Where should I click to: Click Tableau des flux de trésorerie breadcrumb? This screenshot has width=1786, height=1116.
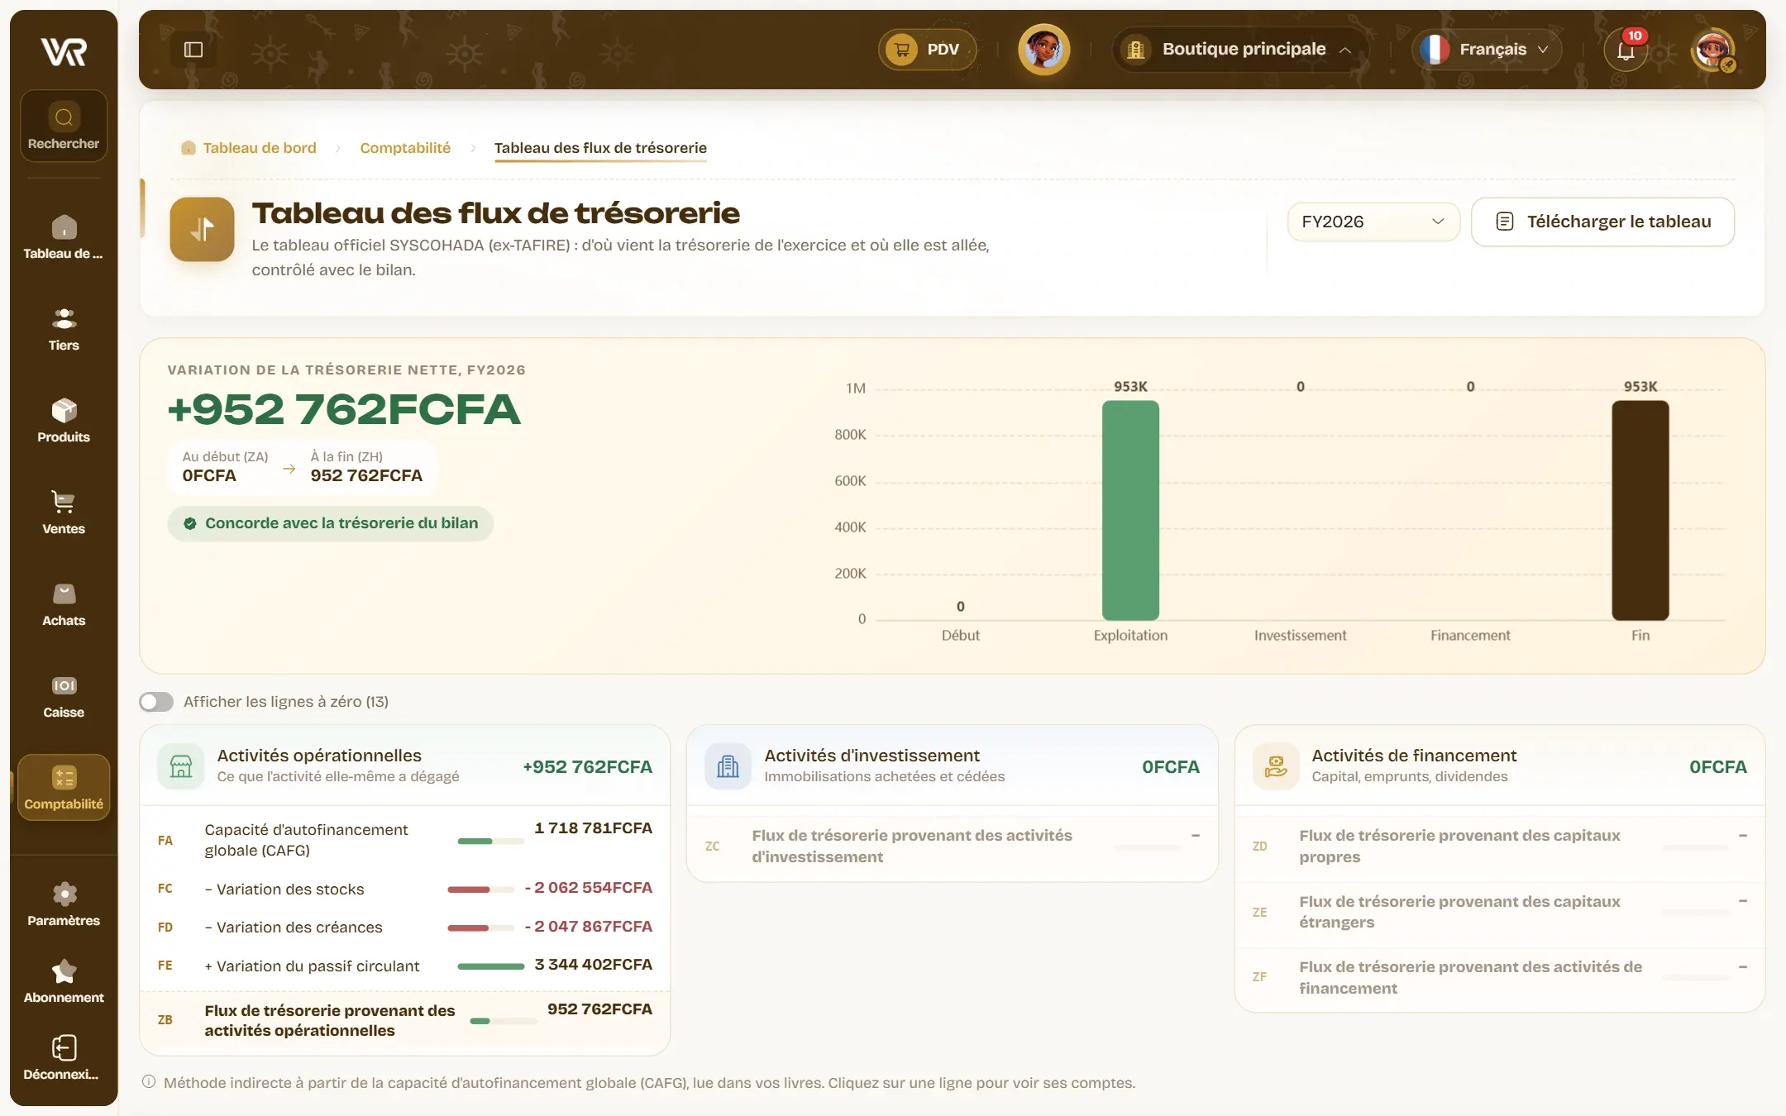[600, 148]
